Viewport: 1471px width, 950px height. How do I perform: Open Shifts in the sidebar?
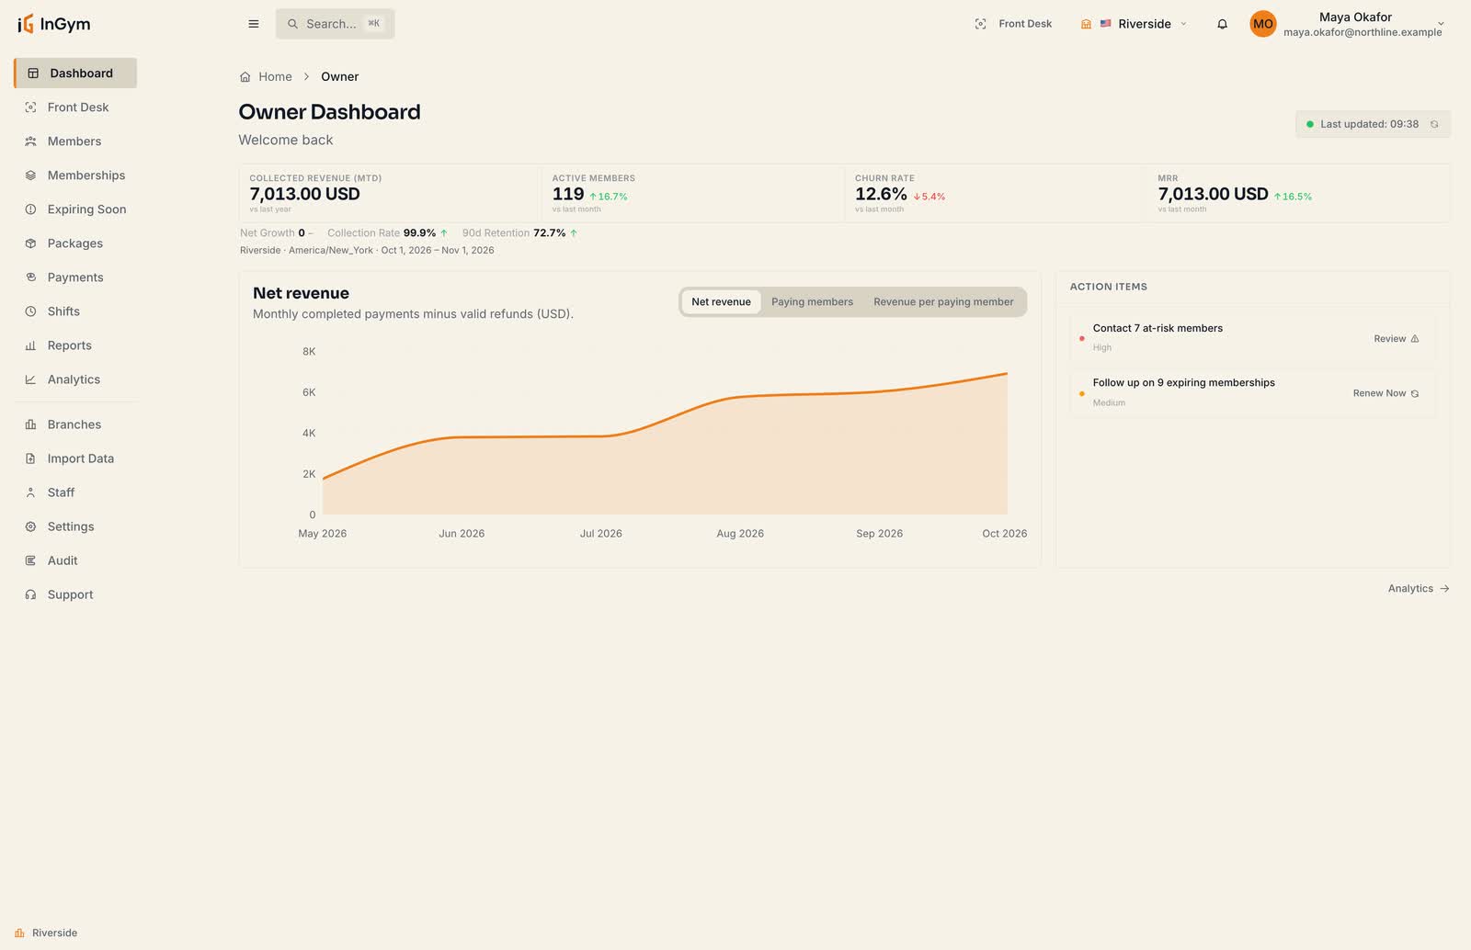[75, 311]
